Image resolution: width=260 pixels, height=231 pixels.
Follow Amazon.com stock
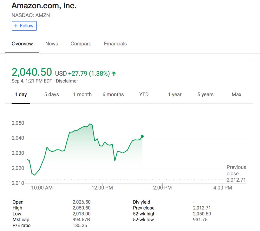tap(24, 26)
